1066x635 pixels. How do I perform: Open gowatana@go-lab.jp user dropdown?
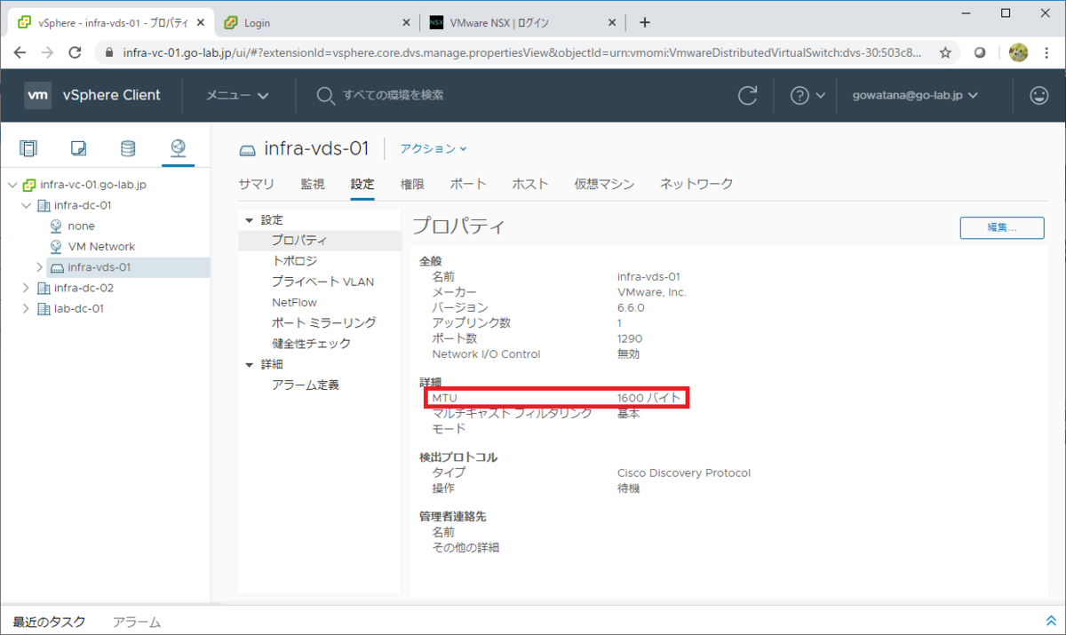[x=915, y=95]
